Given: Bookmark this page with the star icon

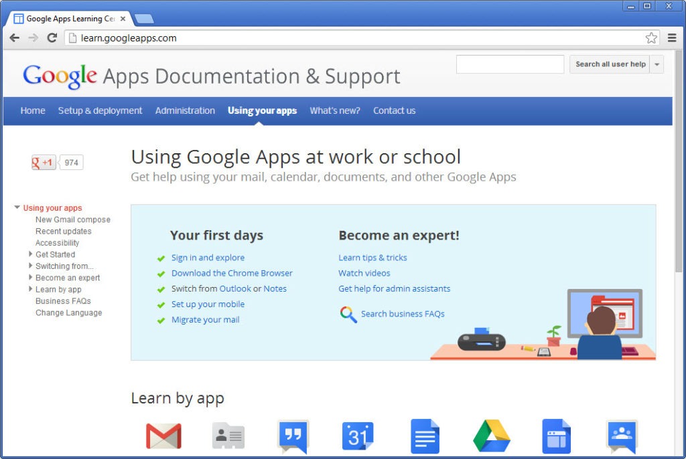Looking at the screenshot, I should 651,38.
